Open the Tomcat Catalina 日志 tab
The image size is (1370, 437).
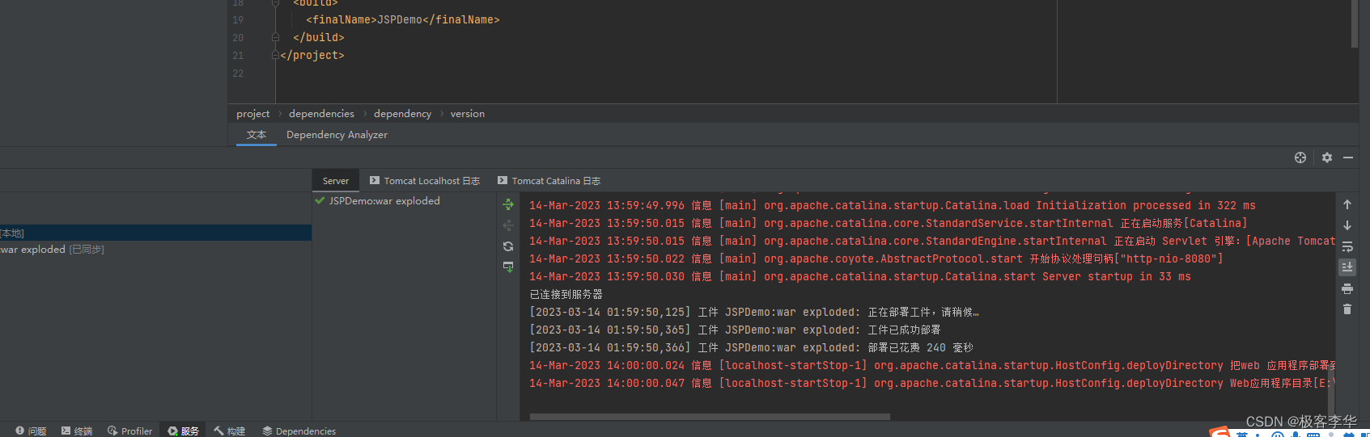click(x=549, y=181)
